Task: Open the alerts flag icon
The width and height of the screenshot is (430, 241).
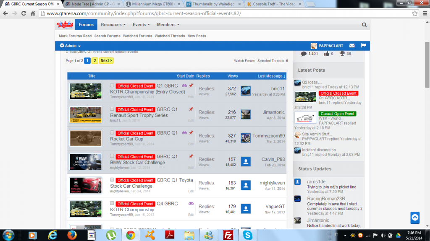Action: [x=363, y=45]
